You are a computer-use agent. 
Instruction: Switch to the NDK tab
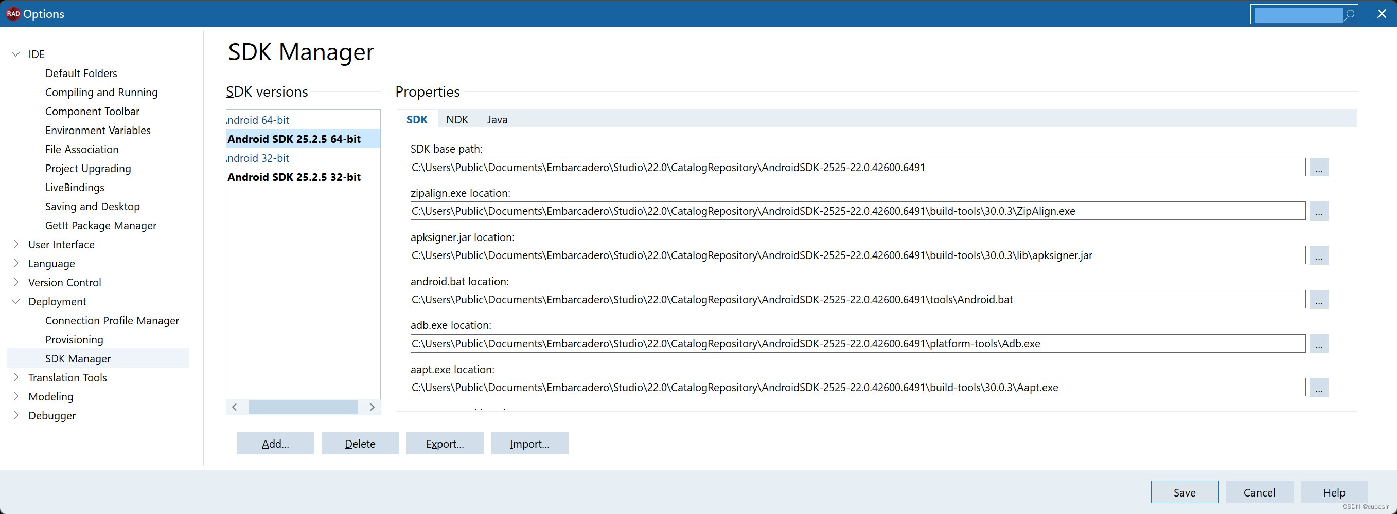pos(457,120)
